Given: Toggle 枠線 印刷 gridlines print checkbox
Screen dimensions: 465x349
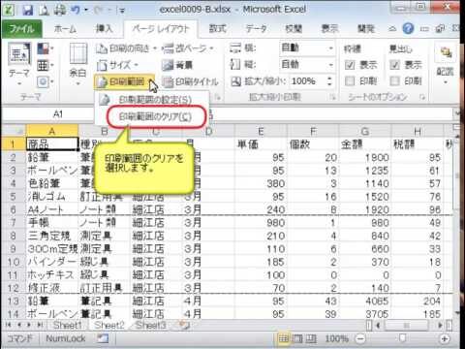Looking at the screenshot, I should (x=350, y=81).
